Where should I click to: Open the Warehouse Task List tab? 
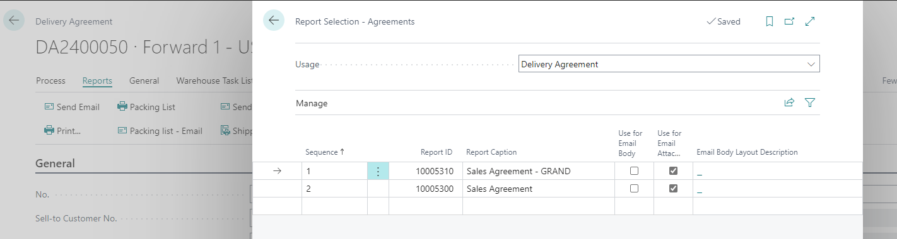(214, 81)
